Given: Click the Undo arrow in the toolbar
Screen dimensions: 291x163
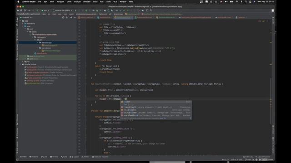Looking at the screenshot, I should click(x=138, y=10).
